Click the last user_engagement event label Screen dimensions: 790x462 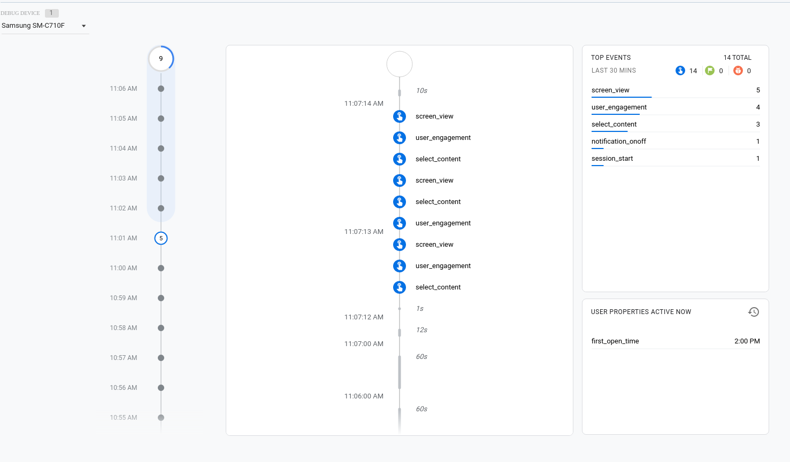pyautogui.click(x=443, y=266)
